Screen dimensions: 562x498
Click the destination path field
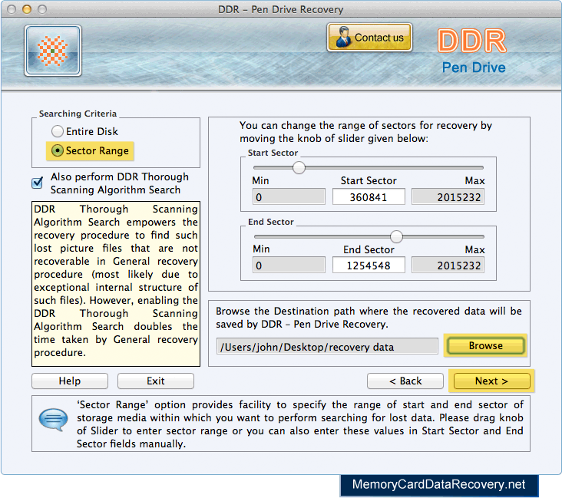[327, 346]
